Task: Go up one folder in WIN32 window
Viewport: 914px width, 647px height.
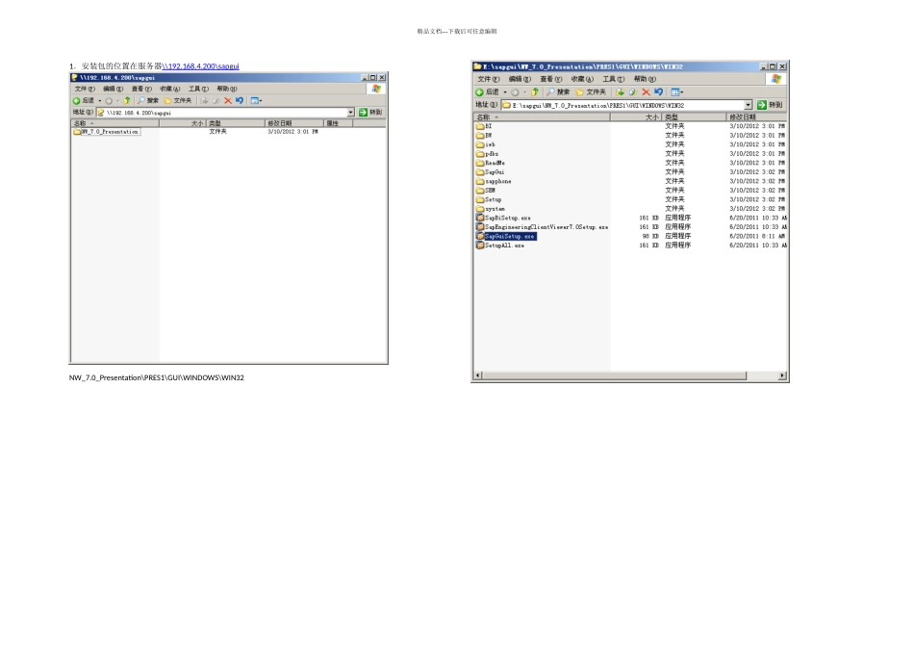Action: coord(535,91)
